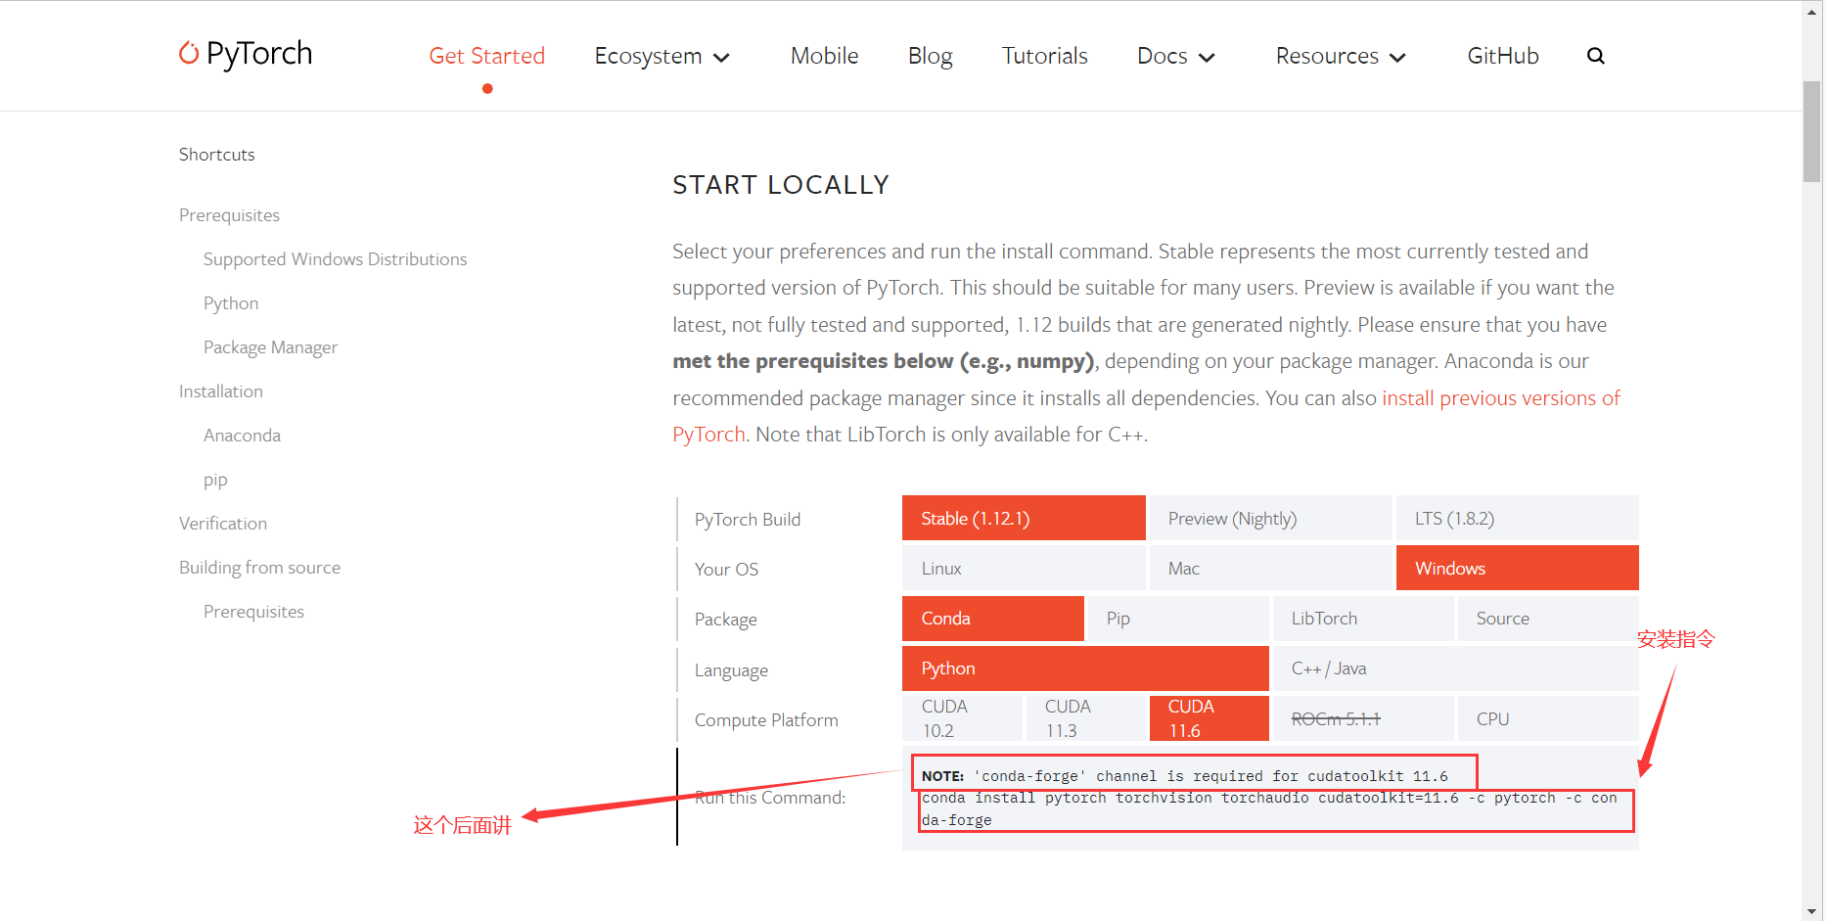Image resolution: width=1826 pixels, height=921 pixels.
Task: Click the PyTorch flame logo
Action: click(x=189, y=53)
